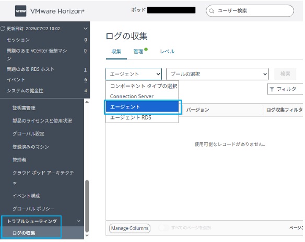
Task: Open 製品のライセンスと使用状況 in sidebar
Action: click(42, 121)
